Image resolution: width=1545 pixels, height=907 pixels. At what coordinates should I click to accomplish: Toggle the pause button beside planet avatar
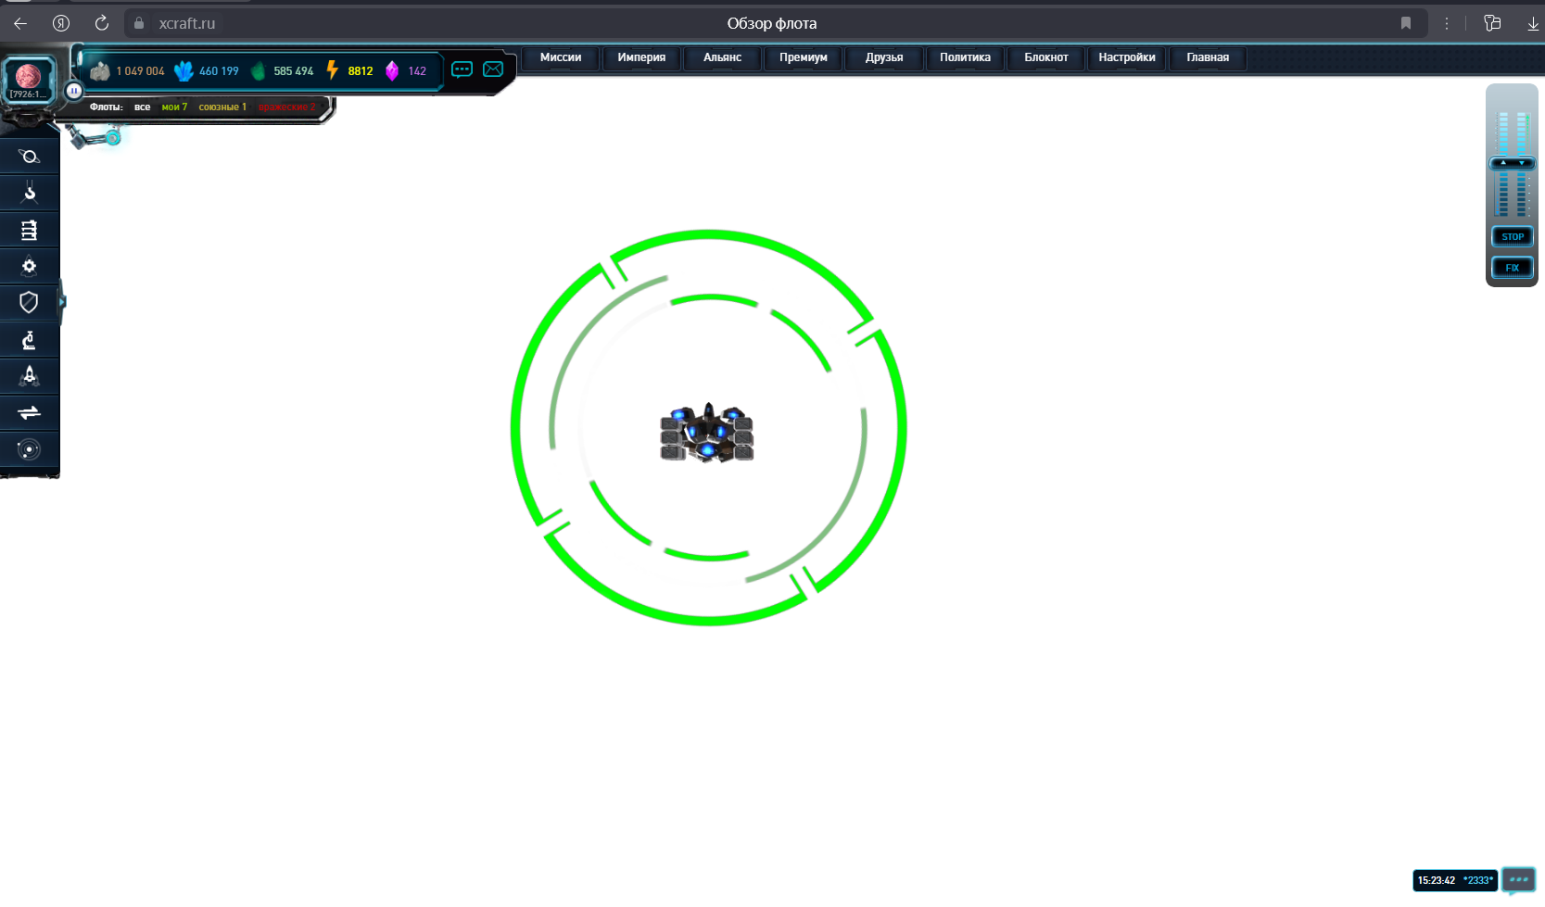click(73, 91)
